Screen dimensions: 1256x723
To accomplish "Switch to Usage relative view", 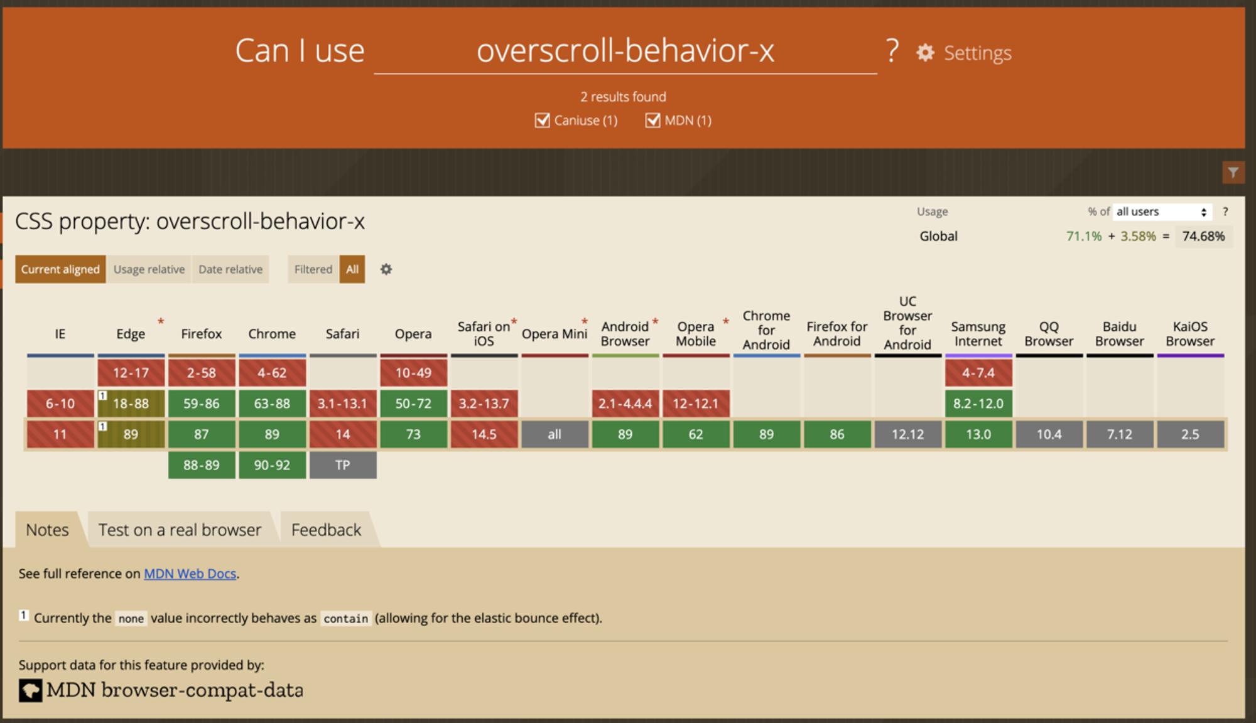I will point(149,269).
